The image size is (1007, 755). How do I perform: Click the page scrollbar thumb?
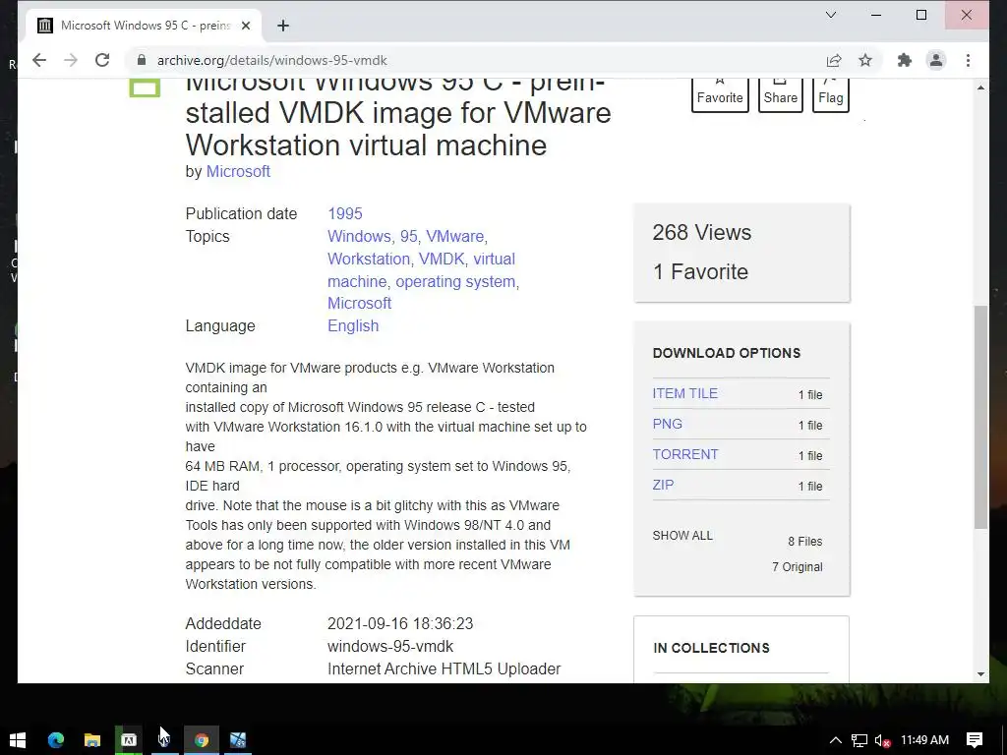[x=980, y=417]
